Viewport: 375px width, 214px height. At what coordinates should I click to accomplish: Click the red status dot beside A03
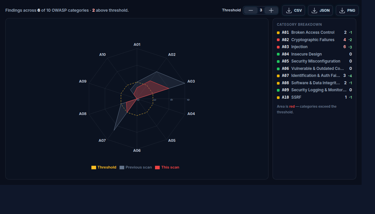[x=278, y=47]
